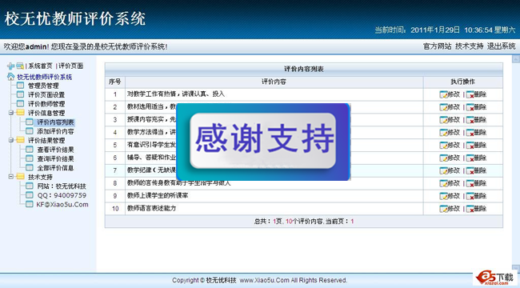Open 评价页面设置 in the tree
Image resolution: width=520 pixels, height=288 pixels.
click(x=46, y=95)
